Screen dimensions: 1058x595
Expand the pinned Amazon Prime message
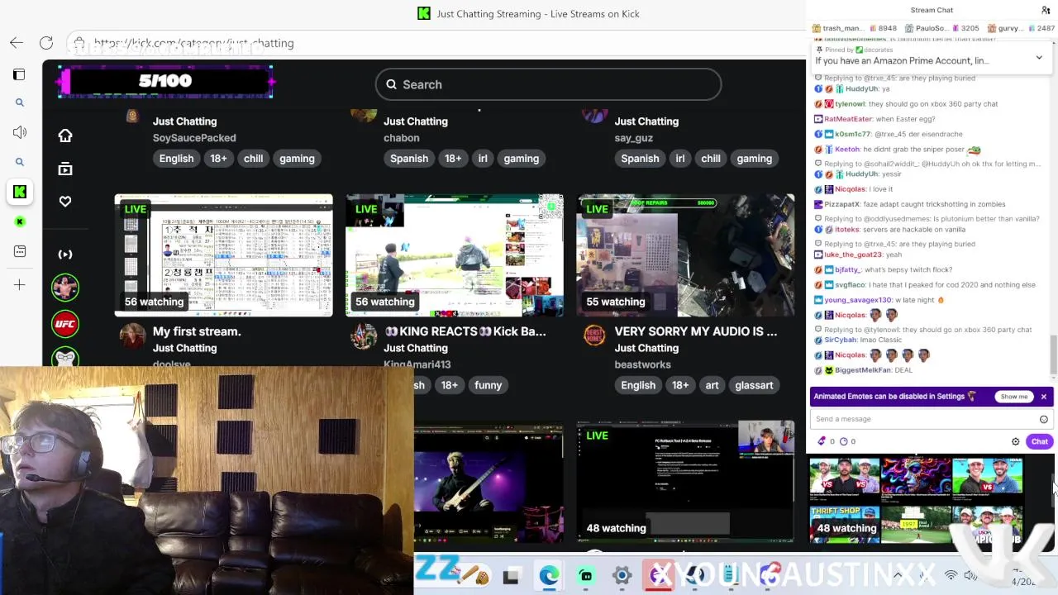click(x=1039, y=58)
